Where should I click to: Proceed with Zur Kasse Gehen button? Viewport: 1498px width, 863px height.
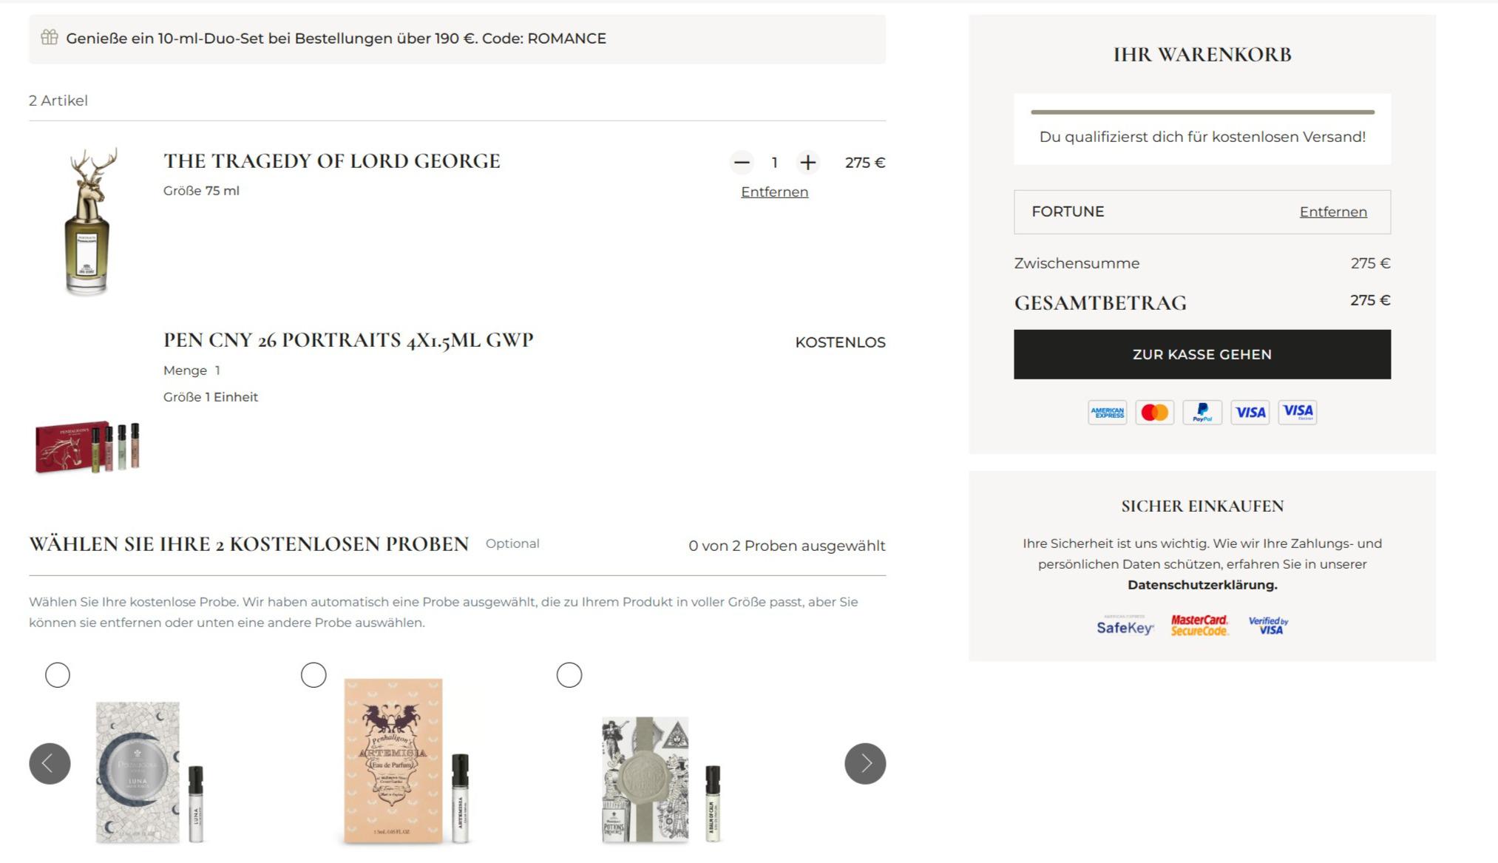1202,354
